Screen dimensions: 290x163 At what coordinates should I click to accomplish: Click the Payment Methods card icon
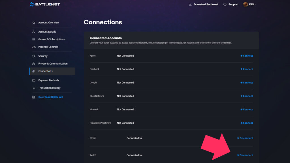(x=34, y=80)
